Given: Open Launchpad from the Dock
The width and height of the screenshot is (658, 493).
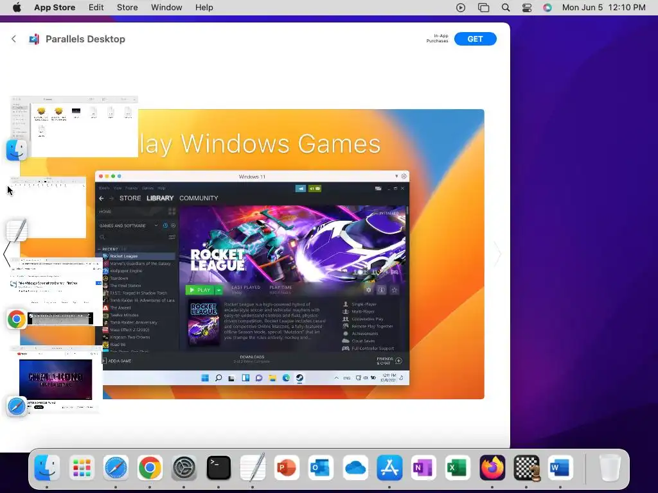Looking at the screenshot, I should click(82, 467).
